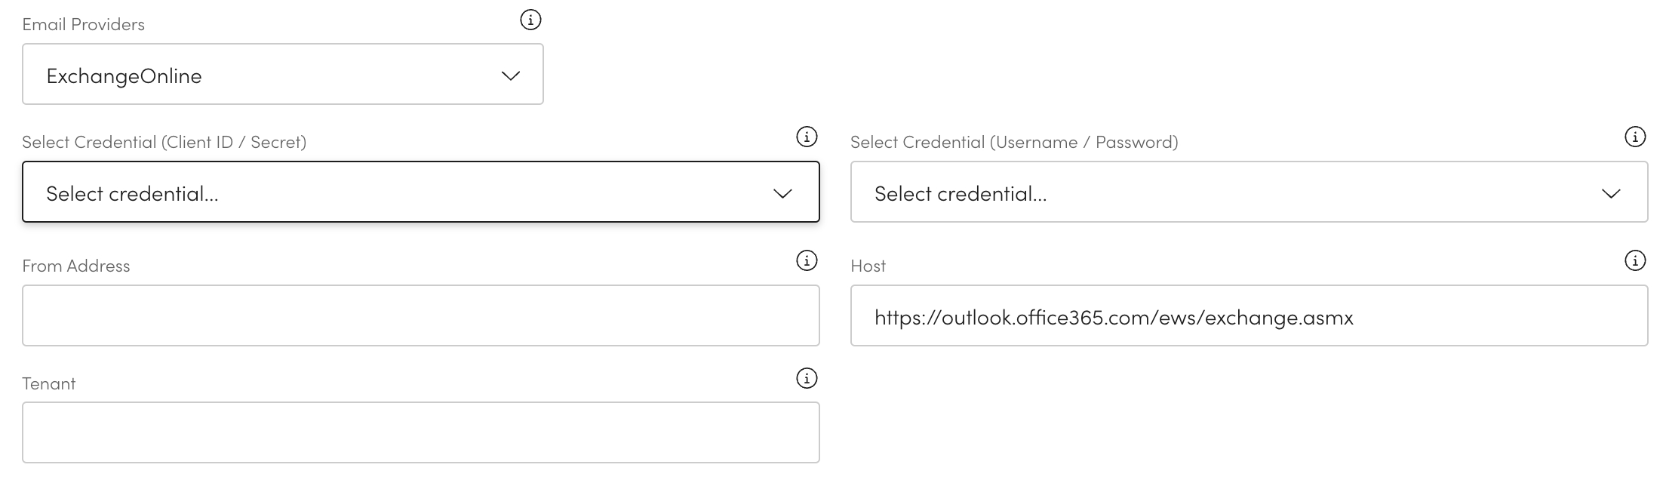Click the info icon next to Email Providers
The image size is (1666, 480).
tap(530, 20)
